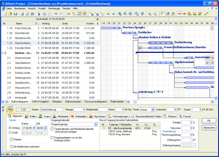Click the last red-green marker toolbar icon
Image resolution: width=219 pixels, height=157 pixels.
pos(206,14)
